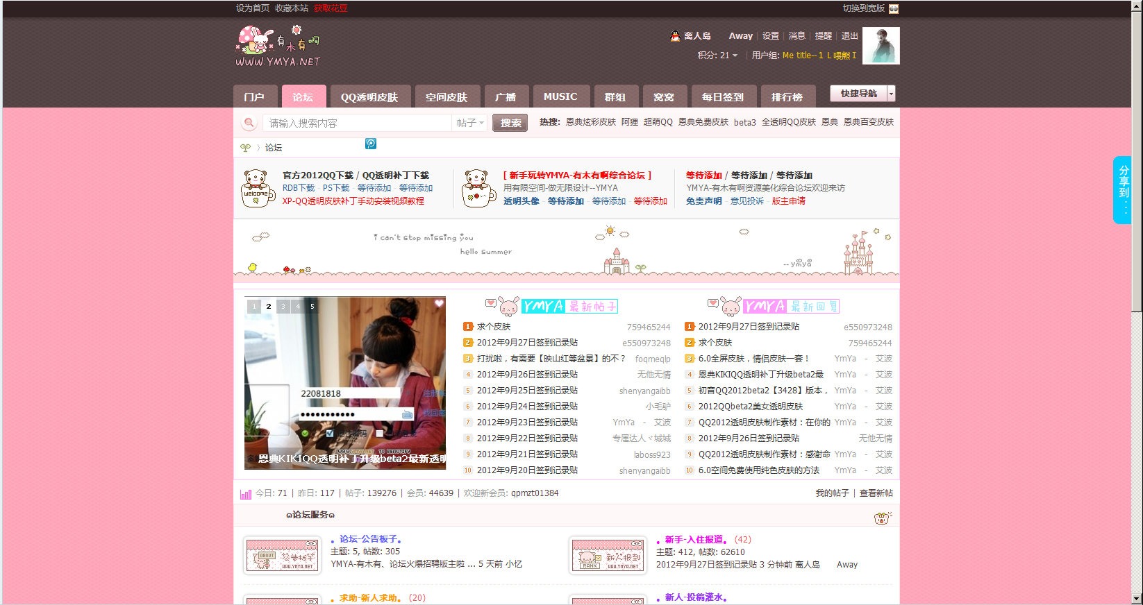This screenshot has width=1143, height=605.
Task: Open the RDB下载 link
Action: point(299,188)
